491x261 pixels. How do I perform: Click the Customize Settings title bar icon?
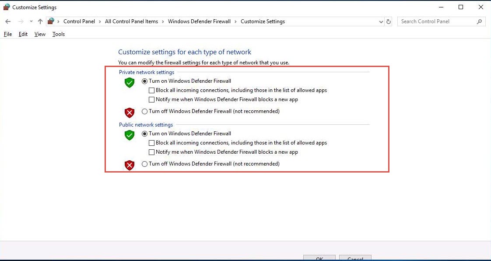[x=6, y=7]
